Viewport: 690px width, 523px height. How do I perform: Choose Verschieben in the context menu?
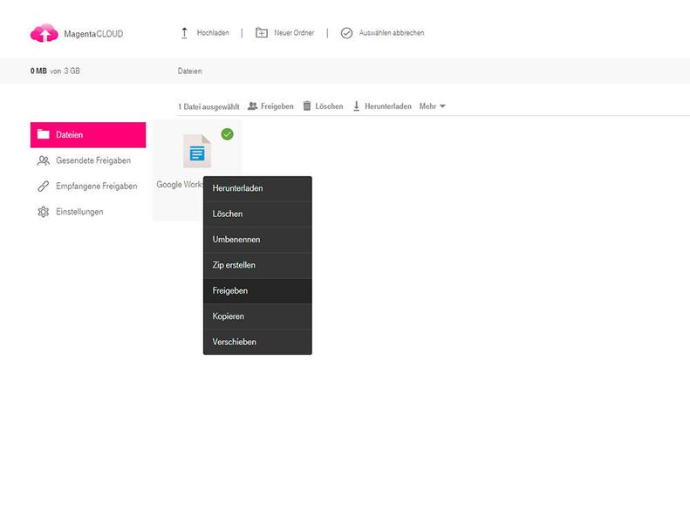pos(257,342)
